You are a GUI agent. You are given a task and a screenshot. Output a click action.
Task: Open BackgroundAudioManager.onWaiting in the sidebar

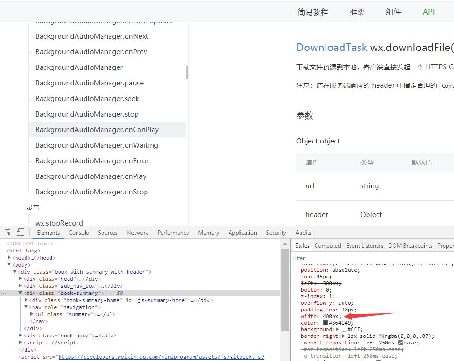pos(97,145)
